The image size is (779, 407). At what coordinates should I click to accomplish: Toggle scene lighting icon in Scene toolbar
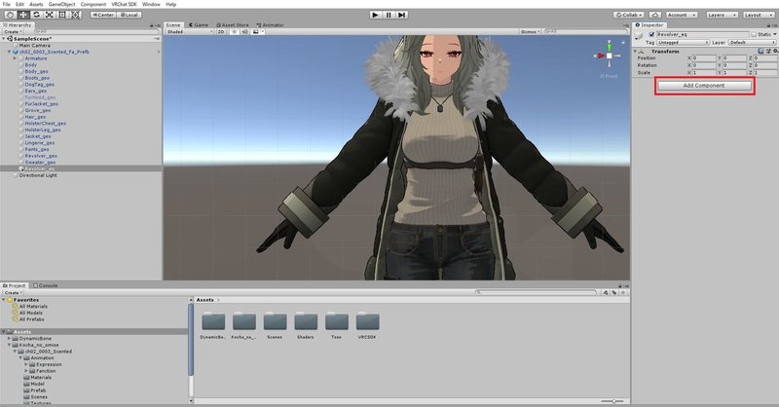(x=234, y=32)
